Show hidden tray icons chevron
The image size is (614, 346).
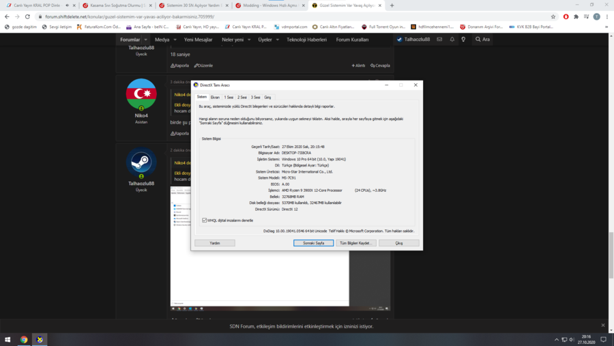[x=557, y=340]
